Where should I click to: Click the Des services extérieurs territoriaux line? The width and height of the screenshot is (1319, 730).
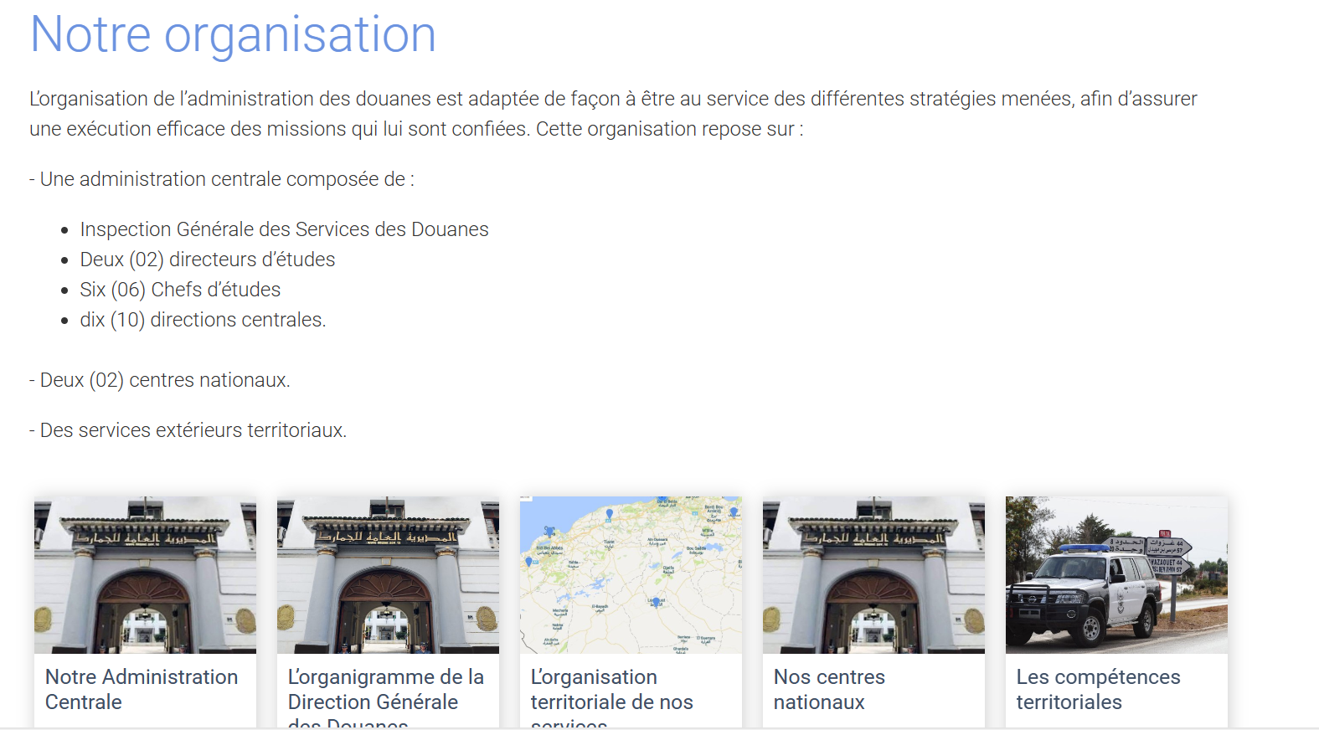pos(188,430)
